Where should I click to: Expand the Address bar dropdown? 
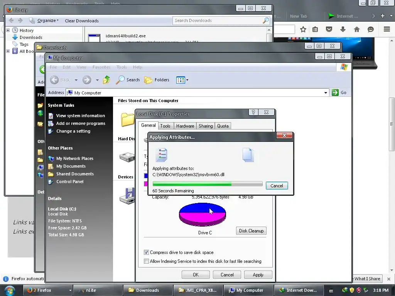(x=326, y=92)
